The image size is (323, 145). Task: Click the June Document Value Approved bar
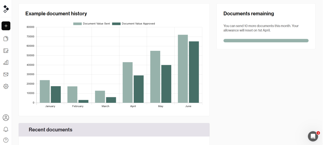pyautogui.click(x=194, y=72)
